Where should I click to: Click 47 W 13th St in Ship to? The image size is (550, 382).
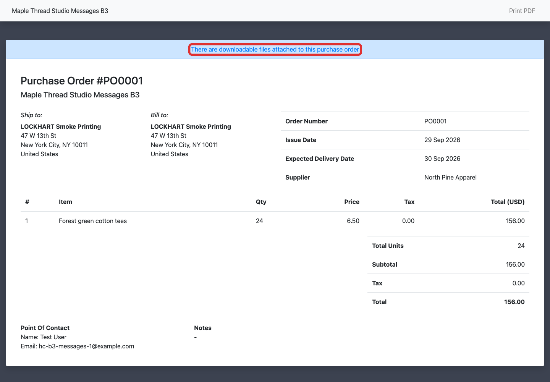click(x=39, y=136)
